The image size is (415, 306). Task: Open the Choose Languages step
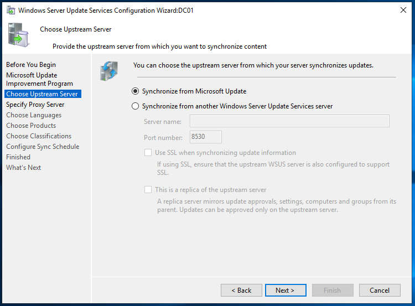click(x=34, y=115)
